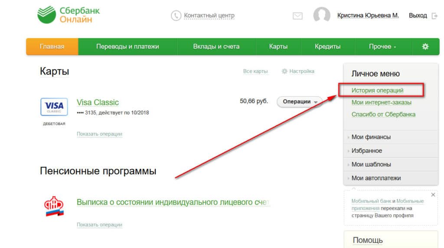Viewport: 444px width, 248px height.
Task: Open messages via the envelope icon
Action: (x=297, y=16)
